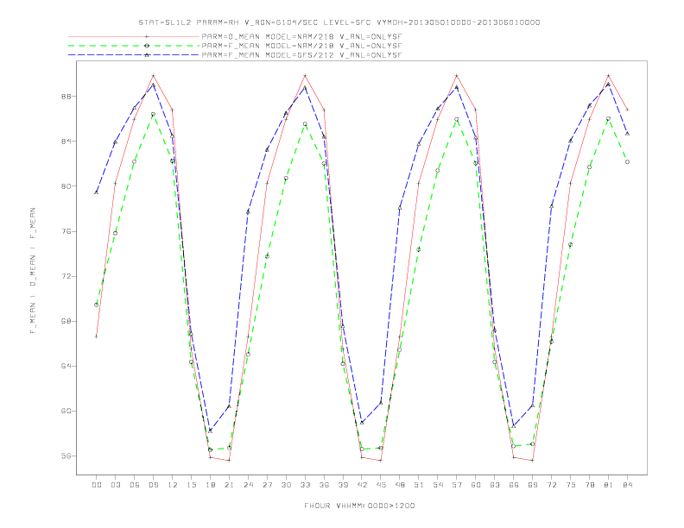Click x-axis tick label 36

324,485
